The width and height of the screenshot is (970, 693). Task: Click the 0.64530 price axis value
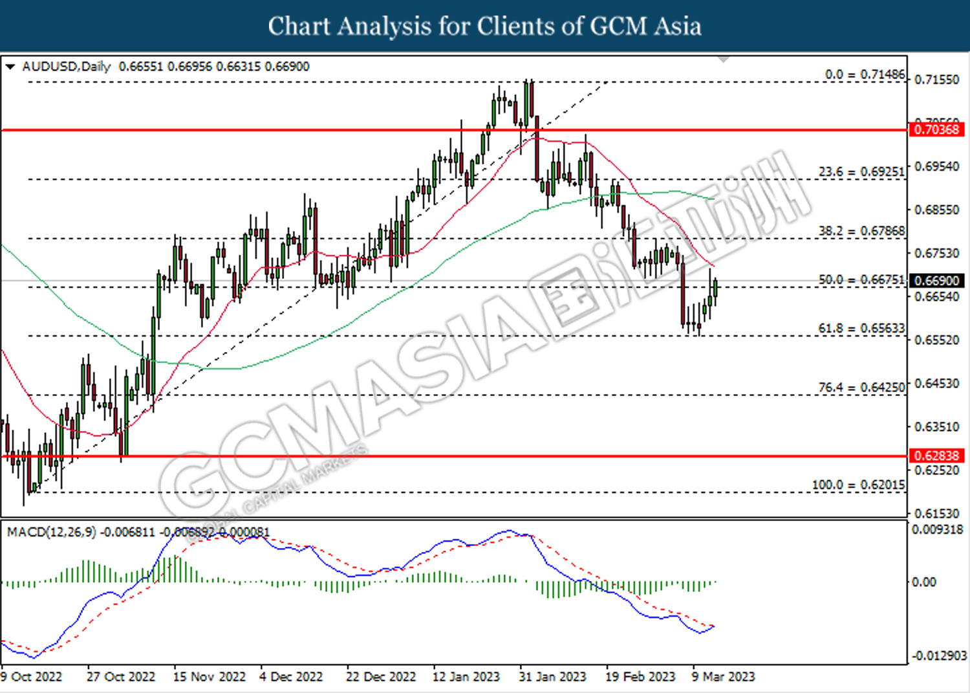[x=937, y=383]
